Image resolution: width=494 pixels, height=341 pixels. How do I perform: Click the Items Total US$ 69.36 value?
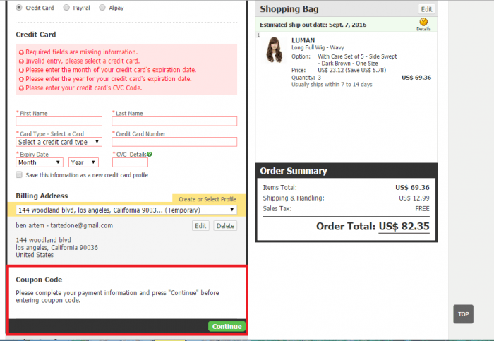click(x=412, y=188)
